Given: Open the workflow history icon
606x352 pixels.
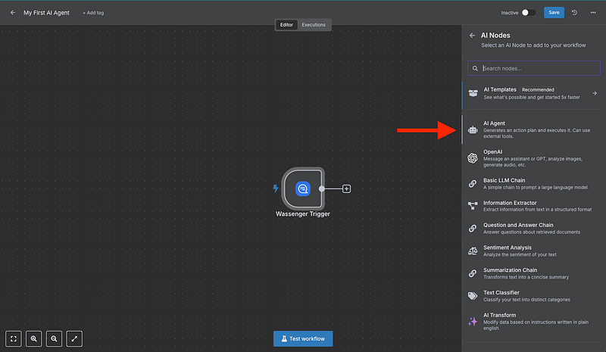Looking at the screenshot, I should (574, 13).
